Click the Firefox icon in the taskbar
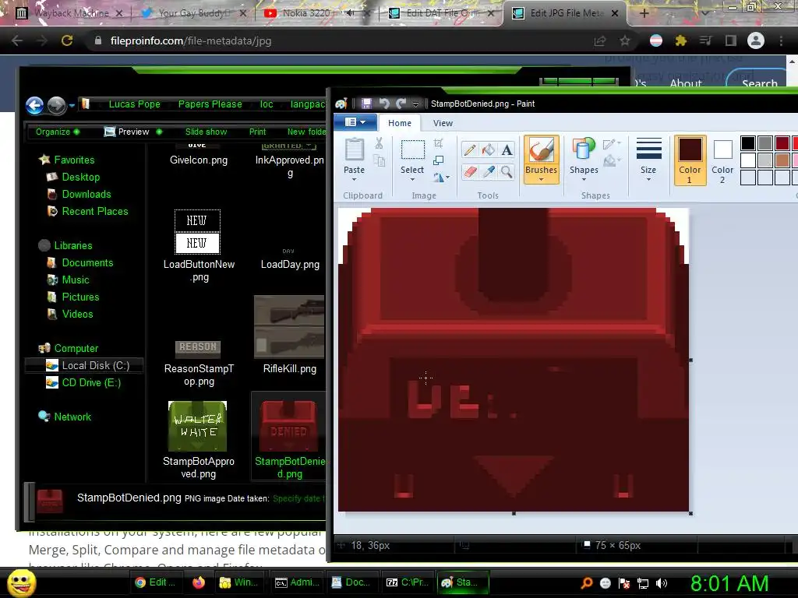 199,582
